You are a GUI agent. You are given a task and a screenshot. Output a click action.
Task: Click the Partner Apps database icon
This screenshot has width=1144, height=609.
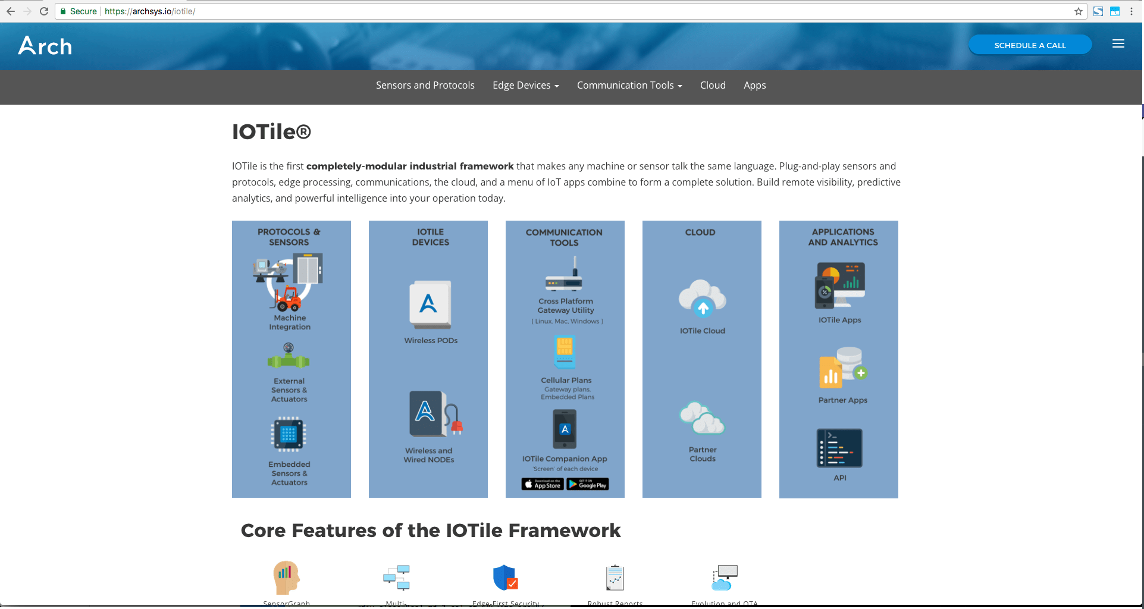click(842, 368)
